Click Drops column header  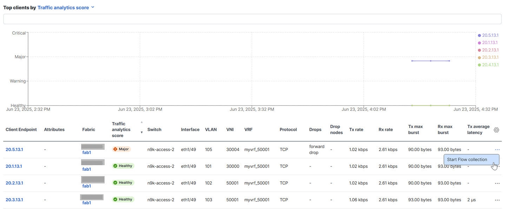pyautogui.click(x=315, y=130)
